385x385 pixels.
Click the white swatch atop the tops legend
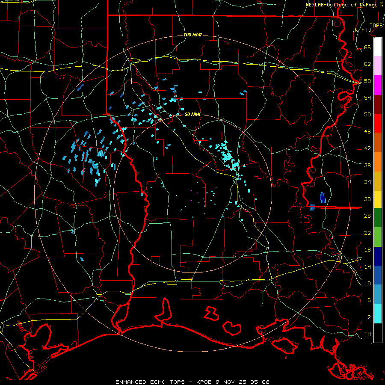tap(378, 47)
